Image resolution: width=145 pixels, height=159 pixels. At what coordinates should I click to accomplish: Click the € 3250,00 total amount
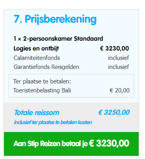tap(114, 112)
